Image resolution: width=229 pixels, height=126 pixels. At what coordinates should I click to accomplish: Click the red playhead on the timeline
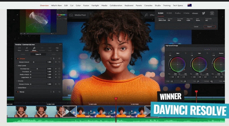click(116, 99)
